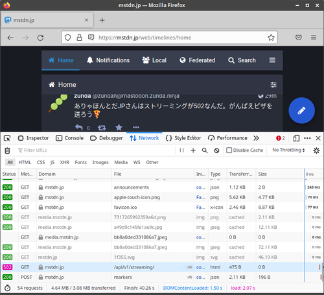Open devtools customize ellipsis menu
The height and width of the screenshot is (295, 324).
307,138
